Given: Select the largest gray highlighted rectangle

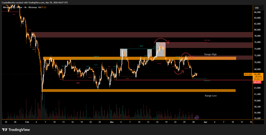Looking at the screenshot, I should pyautogui.click(x=161, y=49).
